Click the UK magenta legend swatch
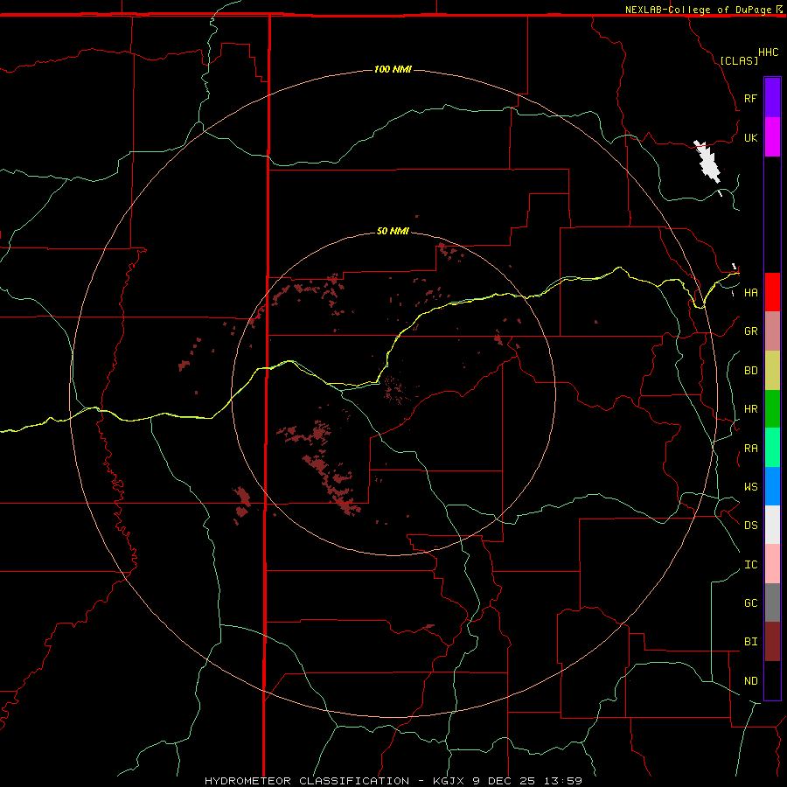The image size is (787, 787). [x=772, y=137]
